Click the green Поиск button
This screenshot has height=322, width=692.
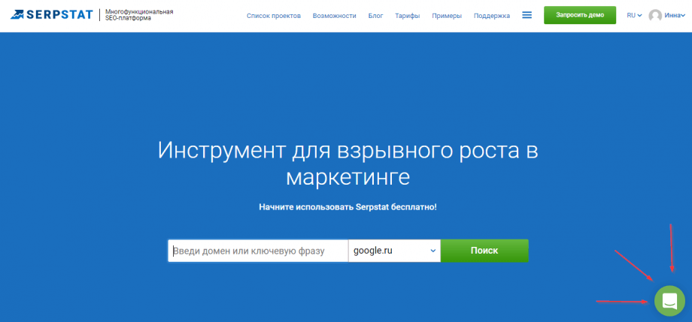[484, 251]
